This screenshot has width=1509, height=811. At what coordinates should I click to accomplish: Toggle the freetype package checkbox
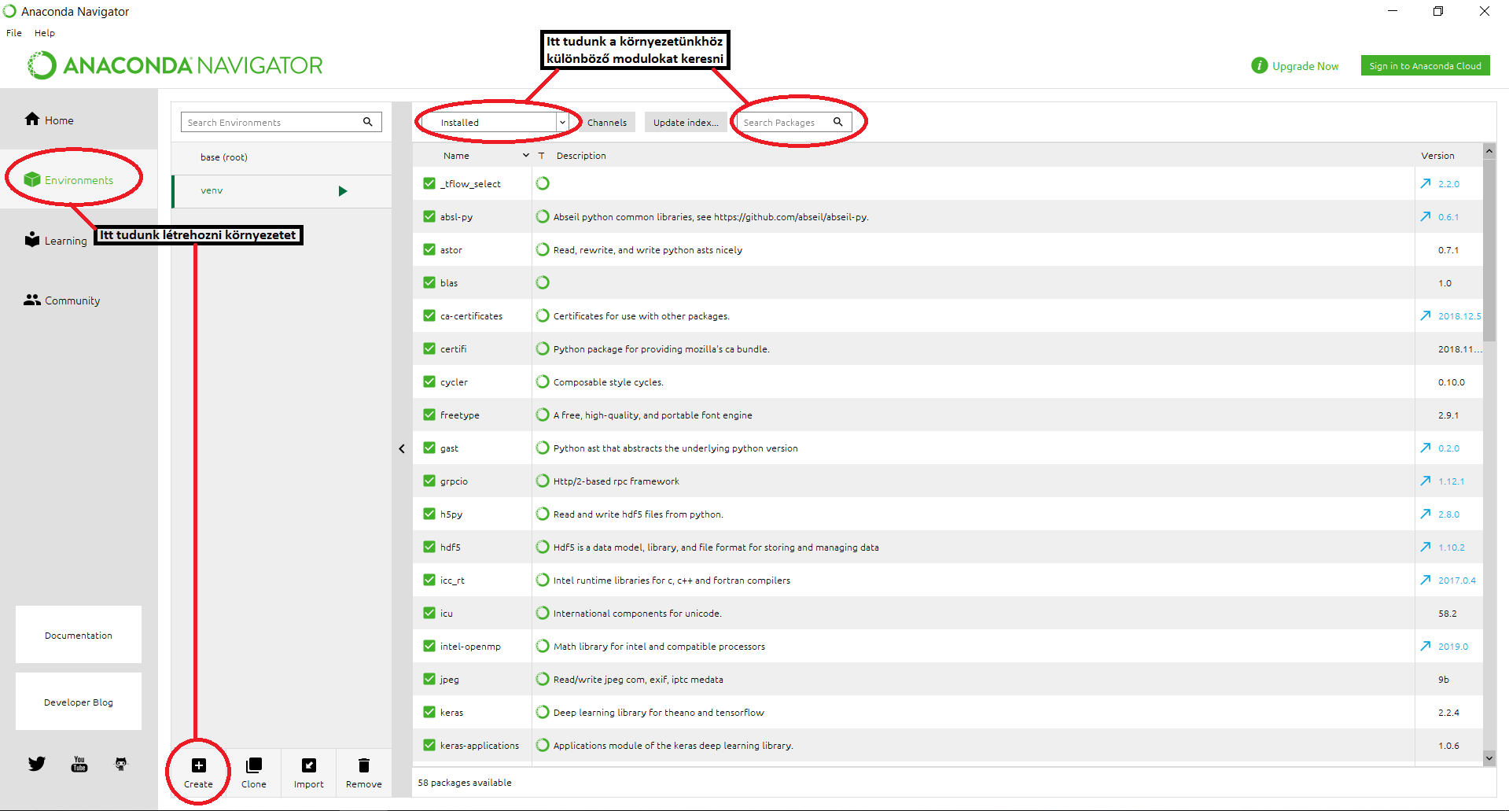pyautogui.click(x=429, y=415)
